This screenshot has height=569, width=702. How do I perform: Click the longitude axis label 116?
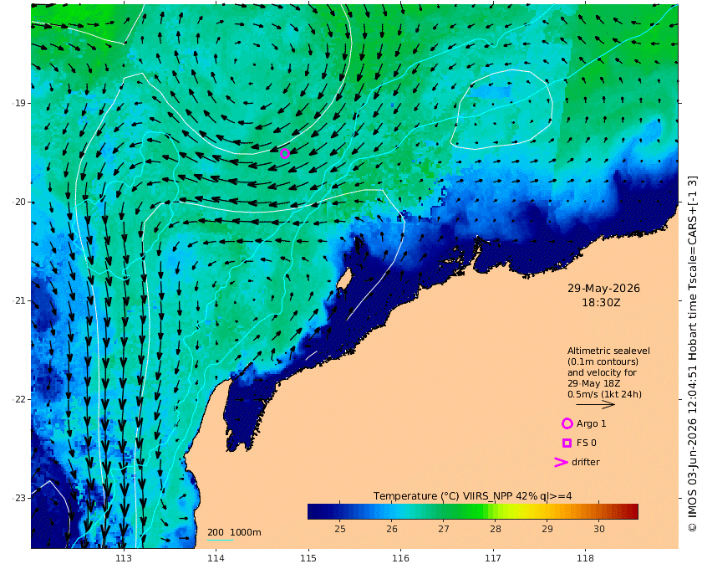[400, 558]
